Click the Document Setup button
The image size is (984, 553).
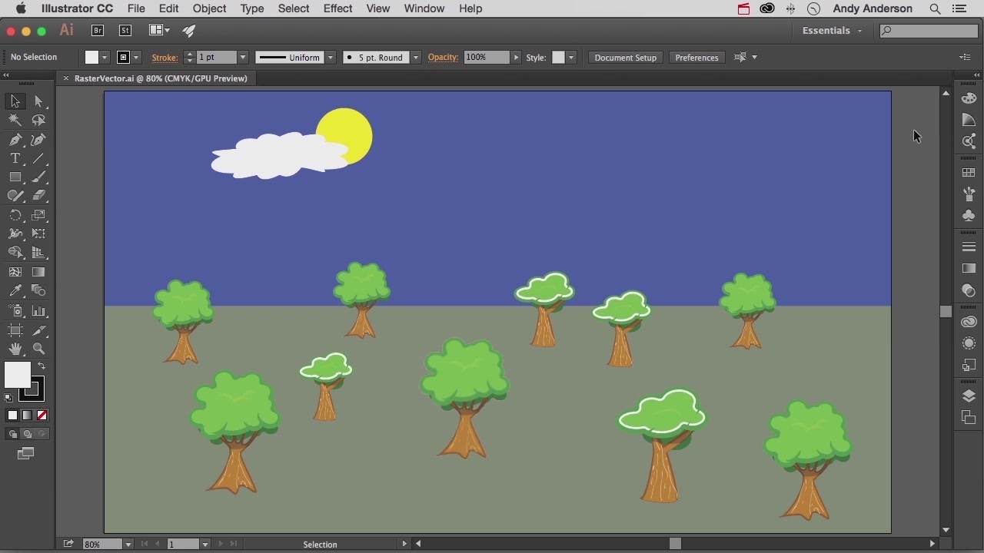[625, 58]
